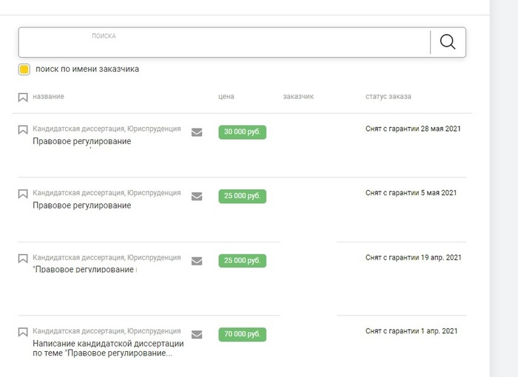Sort by 'название' column header
Image resolution: width=518 pixels, height=377 pixels.
48,97
